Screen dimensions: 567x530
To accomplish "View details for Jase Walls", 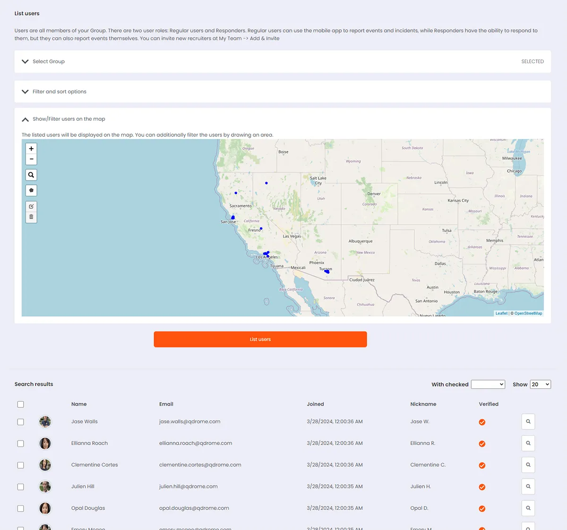I will pyautogui.click(x=528, y=421).
